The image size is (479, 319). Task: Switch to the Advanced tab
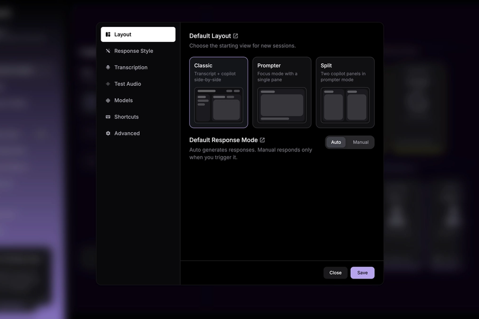pyautogui.click(x=138, y=134)
